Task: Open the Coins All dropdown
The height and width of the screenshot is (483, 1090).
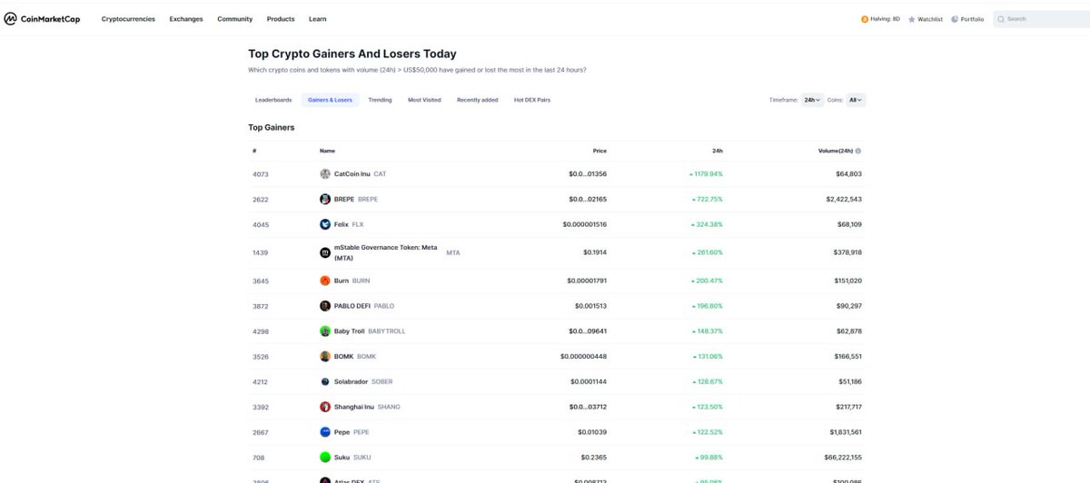Action: [856, 100]
